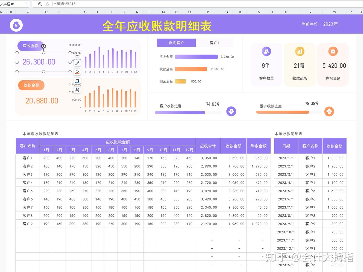Click the 74.63% progress percentage
Screen dimensions: 363x272
tap(213, 104)
